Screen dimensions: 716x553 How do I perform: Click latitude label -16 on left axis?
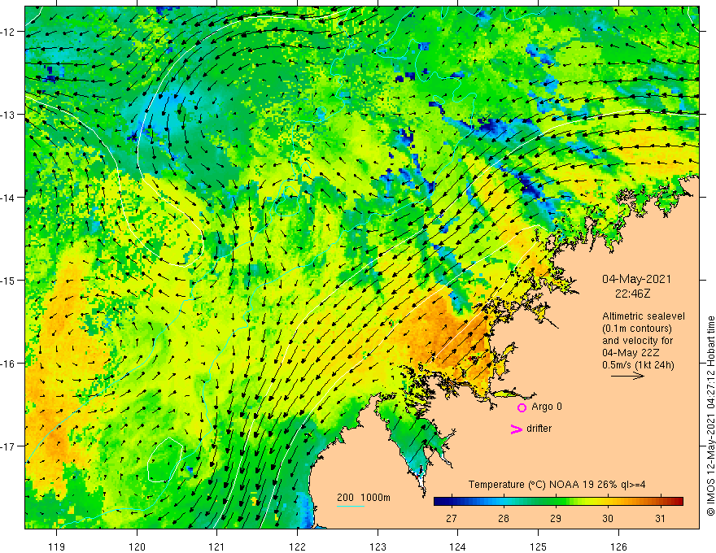click(9, 364)
